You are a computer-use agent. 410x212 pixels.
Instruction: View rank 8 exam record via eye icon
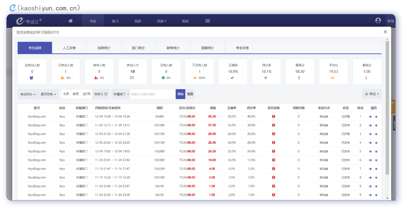click(x=370, y=178)
